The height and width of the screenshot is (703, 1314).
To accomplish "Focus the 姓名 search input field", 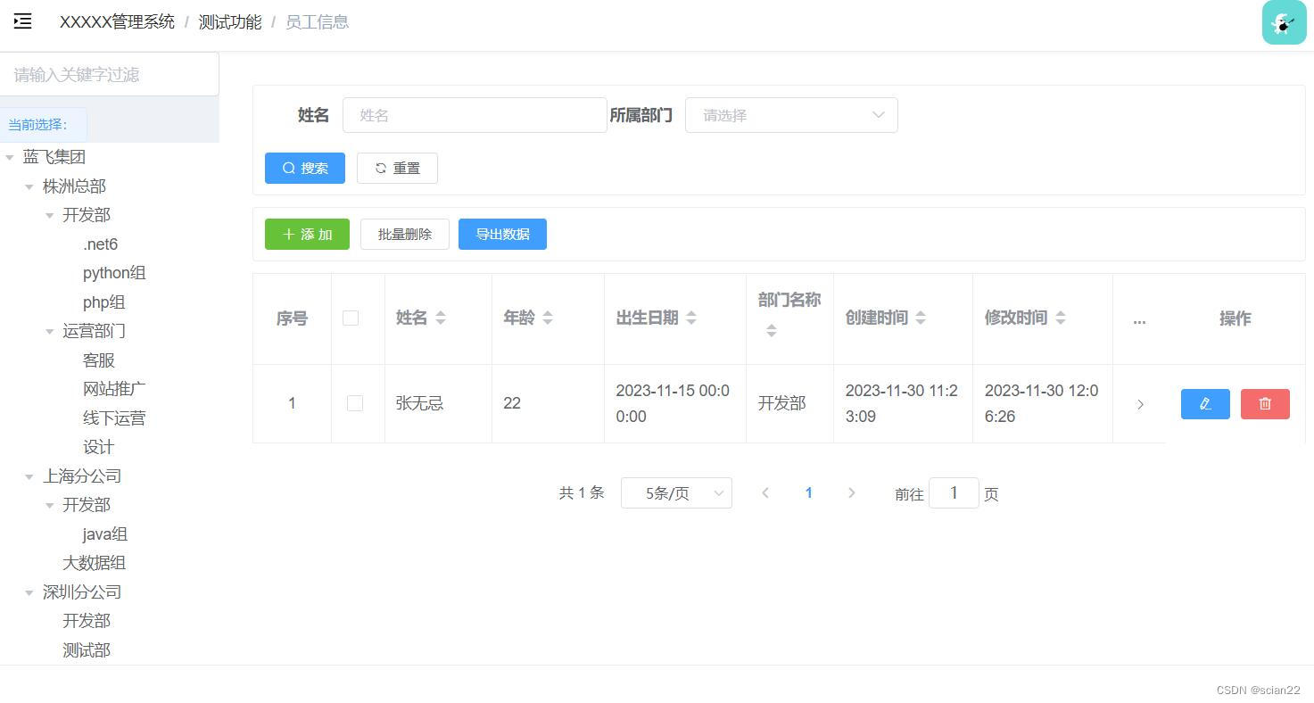I will pyautogui.click(x=475, y=115).
